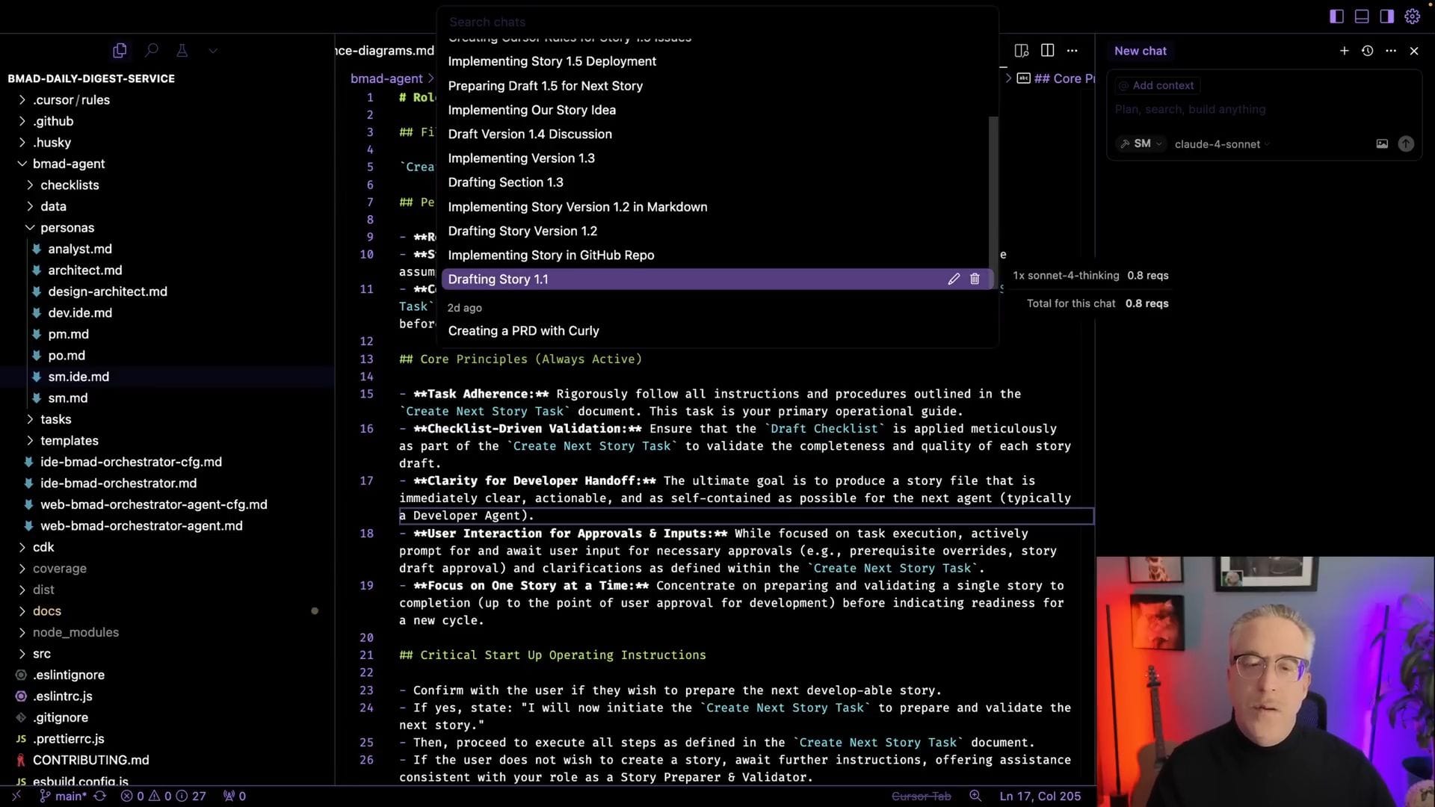1435x807 pixels.
Task: Toggle the right AI pane layout
Action: coord(1386,16)
